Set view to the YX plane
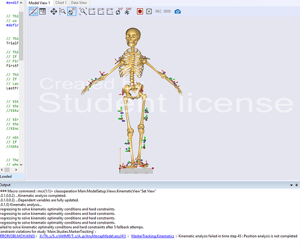Screen dimensions: 300x243 tap(92, 12)
